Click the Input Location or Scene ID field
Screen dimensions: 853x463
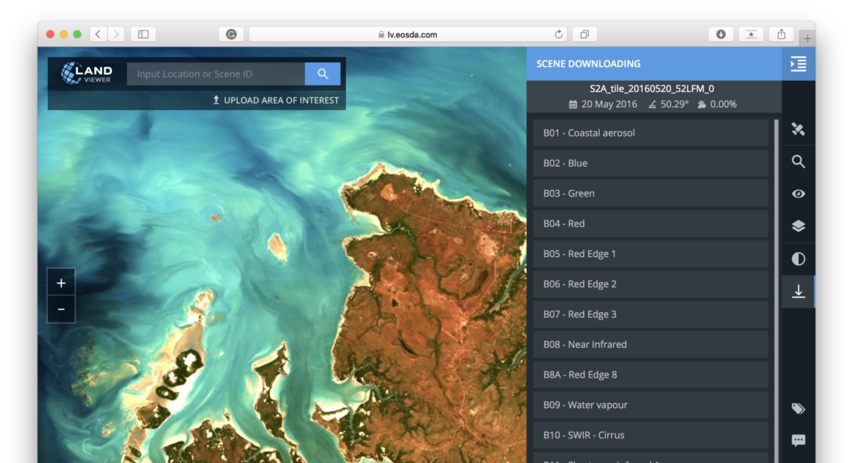[216, 74]
